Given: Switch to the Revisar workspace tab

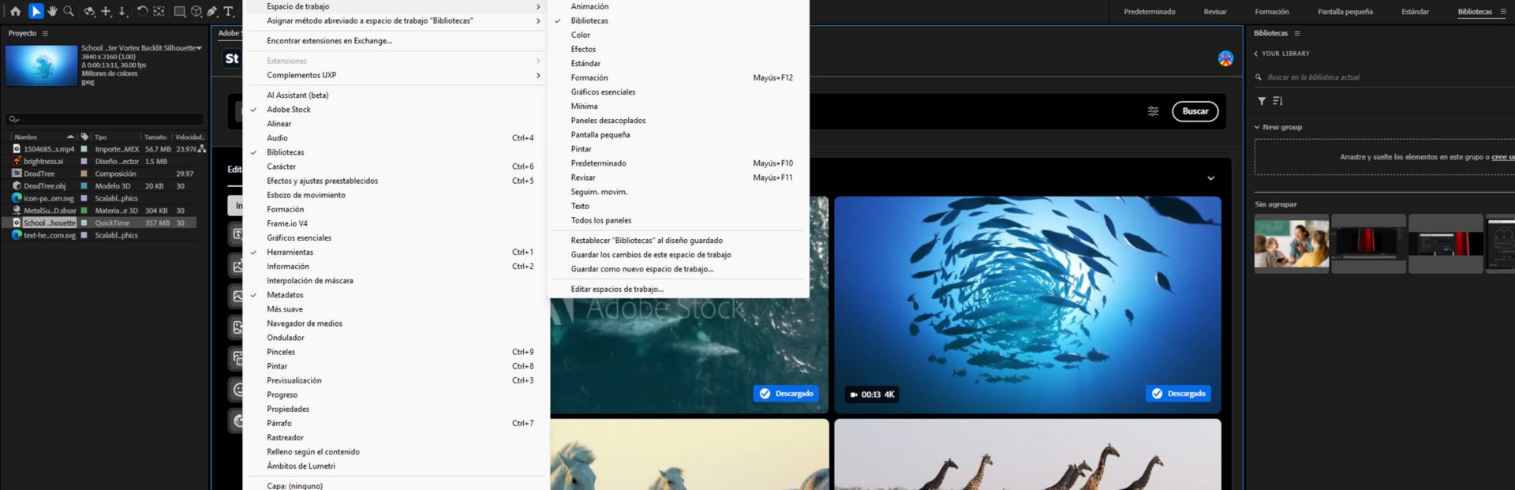Looking at the screenshot, I should [x=1215, y=12].
